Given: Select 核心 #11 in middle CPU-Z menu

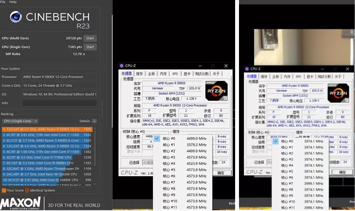Looking at the screenshot, I should [x=183, y=208].
